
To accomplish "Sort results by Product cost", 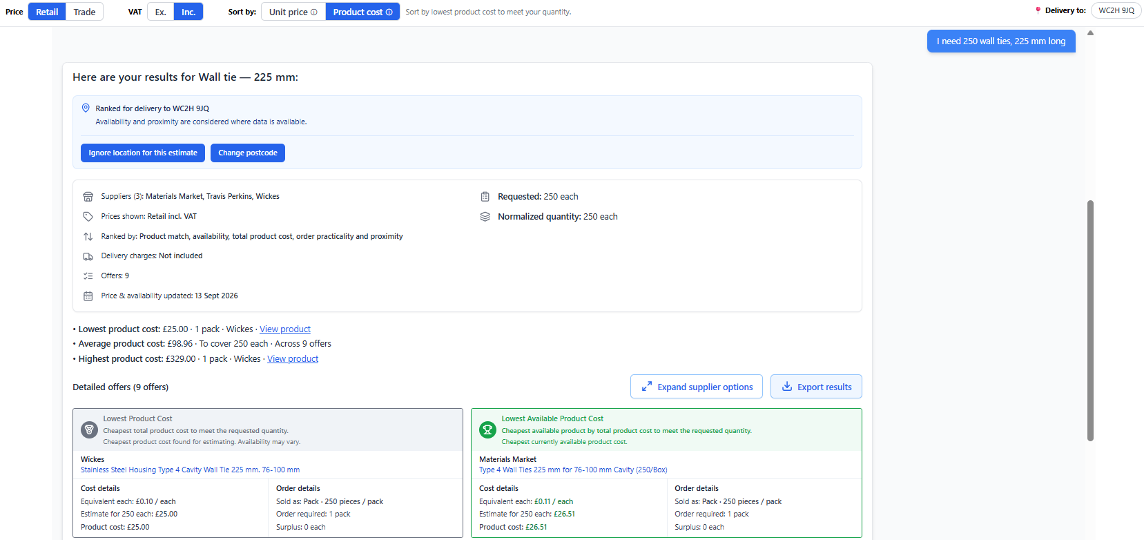I will [x=362, y=12].
